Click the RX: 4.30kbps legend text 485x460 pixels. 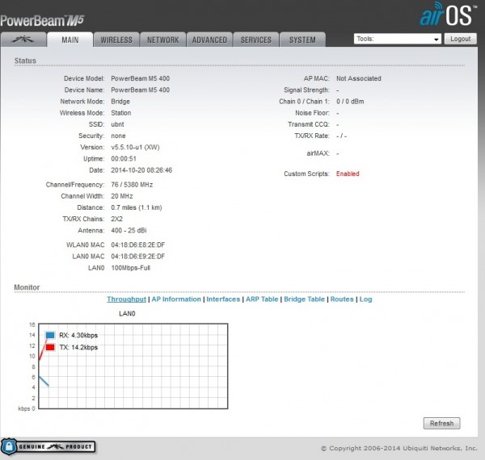click(x=78, y=335)
